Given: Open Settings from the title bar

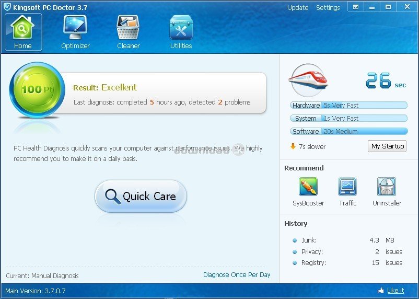Looking at the screenshot, I should point(328,7).
